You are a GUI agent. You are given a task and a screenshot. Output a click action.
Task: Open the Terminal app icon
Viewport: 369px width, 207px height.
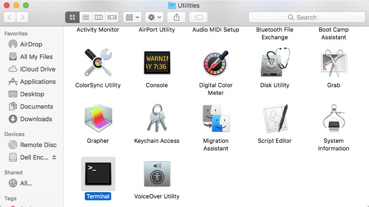(98, 173)
